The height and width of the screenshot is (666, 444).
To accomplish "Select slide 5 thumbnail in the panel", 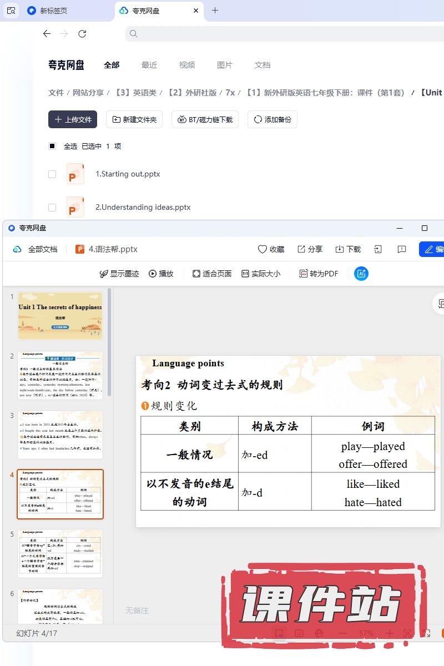I will [60, 553].
